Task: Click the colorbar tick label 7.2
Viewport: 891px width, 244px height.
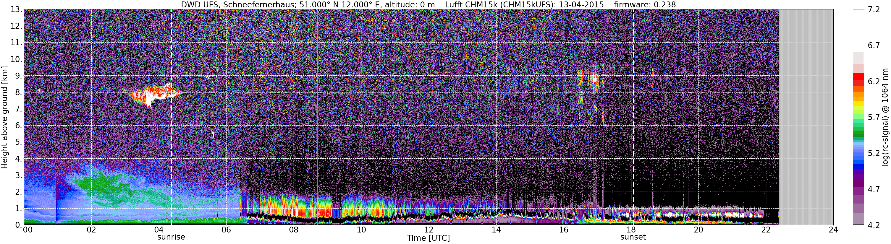Action: pyautogui.click(x=874, y=10)
